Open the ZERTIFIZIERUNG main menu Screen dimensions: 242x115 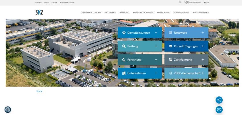tap(181, 13)
